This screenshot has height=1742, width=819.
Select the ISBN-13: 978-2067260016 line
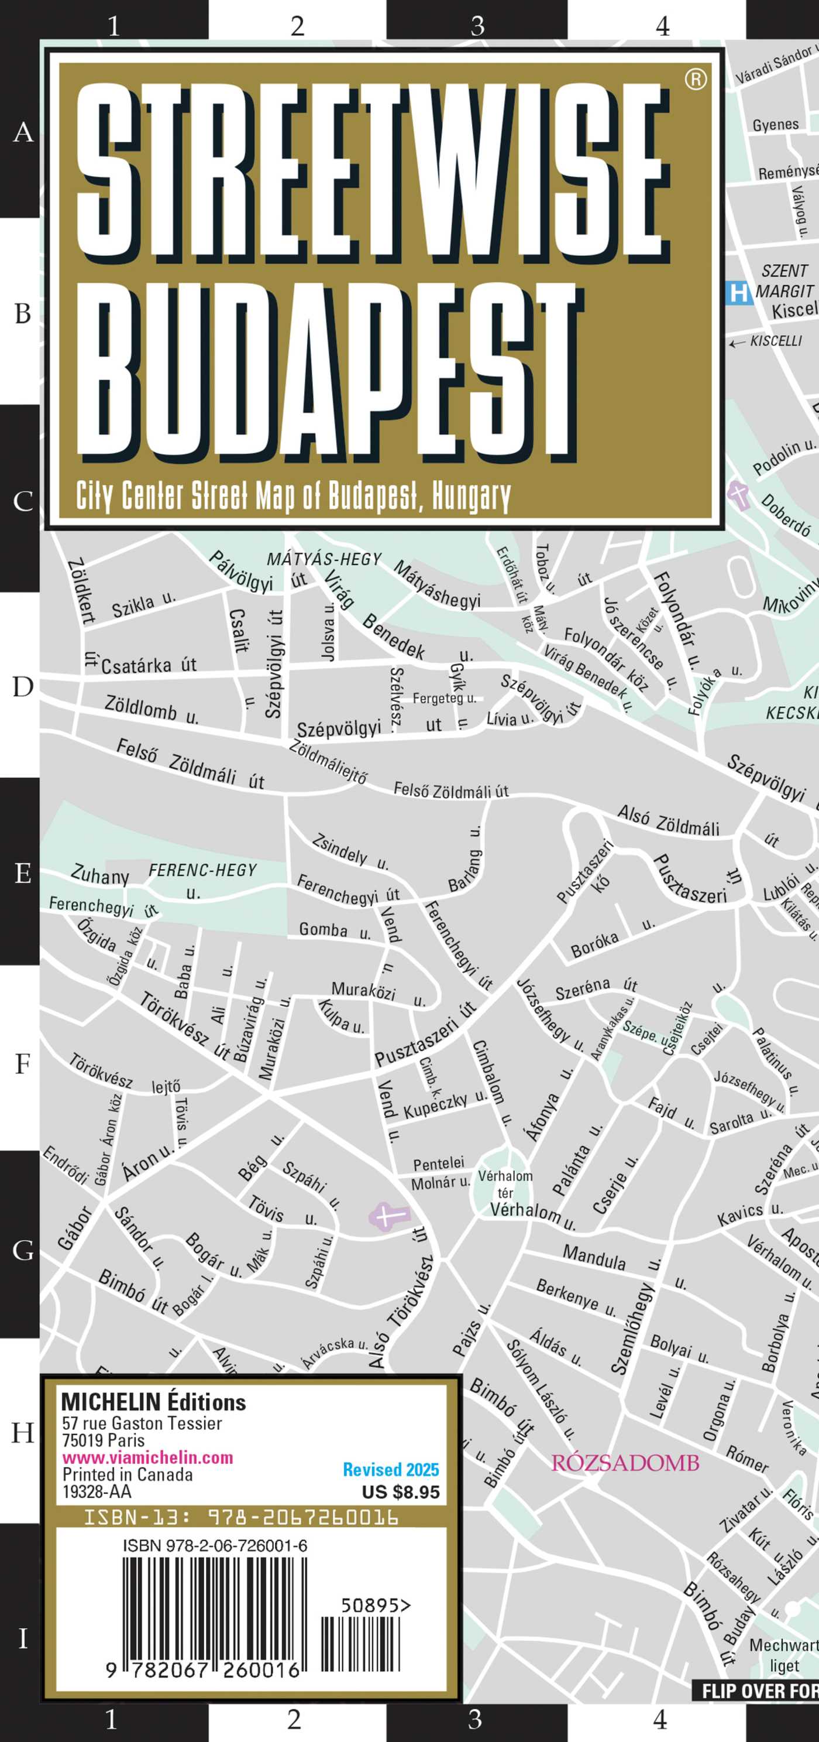click(x=240, y=1517)
